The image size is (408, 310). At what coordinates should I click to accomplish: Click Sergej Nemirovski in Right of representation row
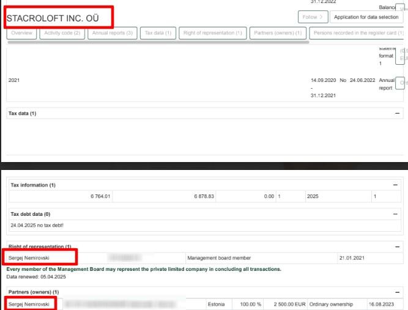(29, 258)
